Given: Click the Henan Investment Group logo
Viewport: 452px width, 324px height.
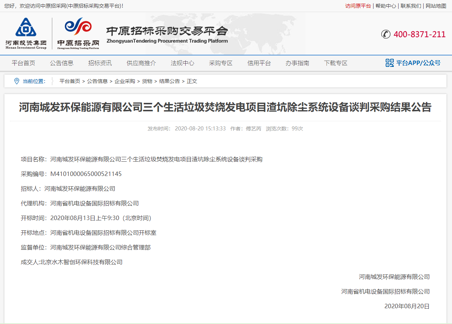Looking at the screenshot, I should coord(26,33).
